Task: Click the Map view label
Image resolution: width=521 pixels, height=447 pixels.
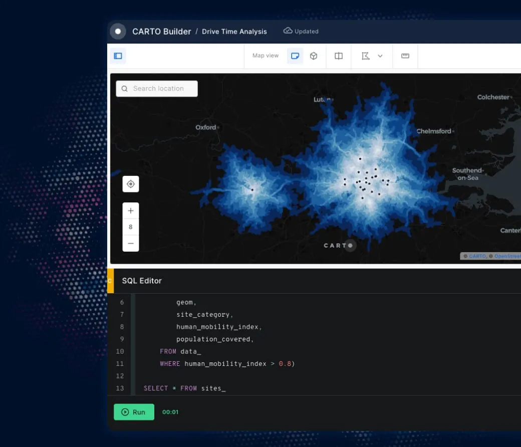Action: click(x=265, y=56)
